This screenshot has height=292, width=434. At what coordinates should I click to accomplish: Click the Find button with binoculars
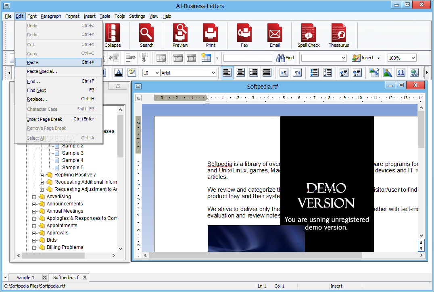tap(285, 58)
